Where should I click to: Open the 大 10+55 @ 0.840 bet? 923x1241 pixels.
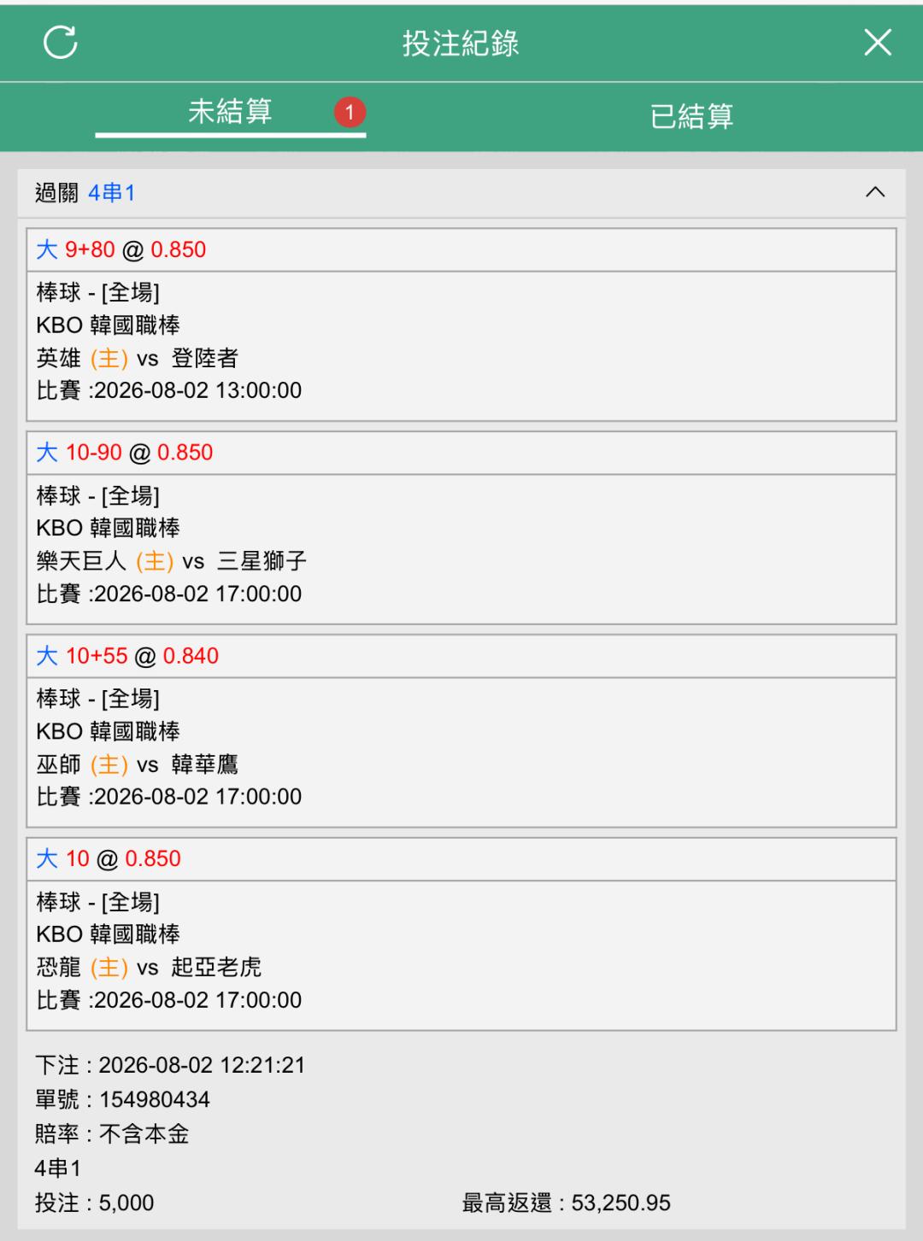pos(127,656)
